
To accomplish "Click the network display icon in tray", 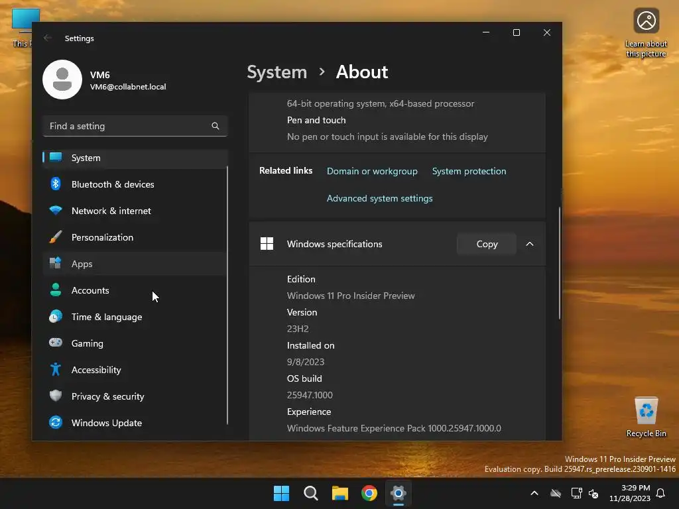I will (576, 493).
